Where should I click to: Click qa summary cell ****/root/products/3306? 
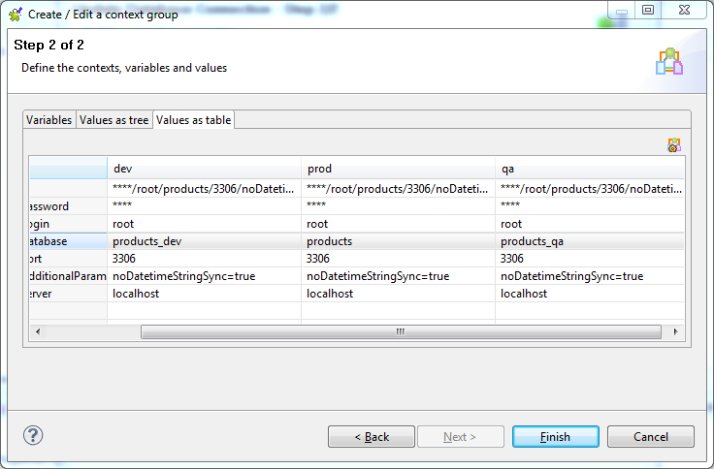590,189
